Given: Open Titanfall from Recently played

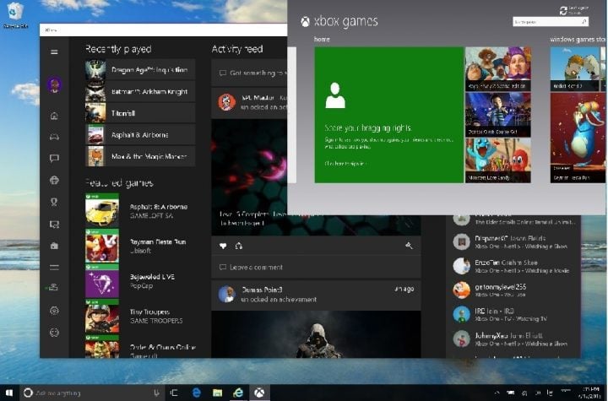Looking at the screenshot, I should [140, 113].
